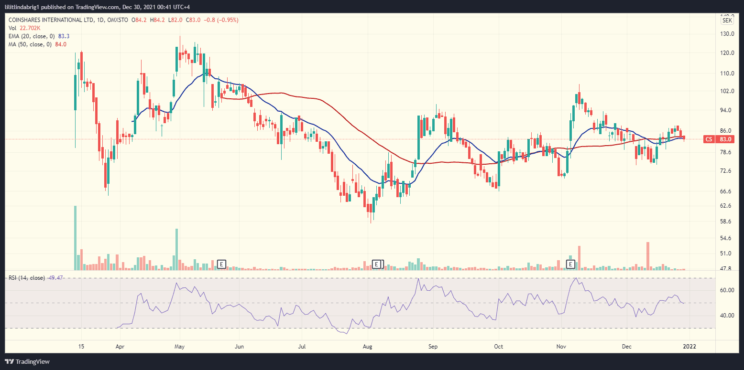Select the OMXSTO exchange label in the legend
The image size is (744, 370).
(x=118, y=20)
